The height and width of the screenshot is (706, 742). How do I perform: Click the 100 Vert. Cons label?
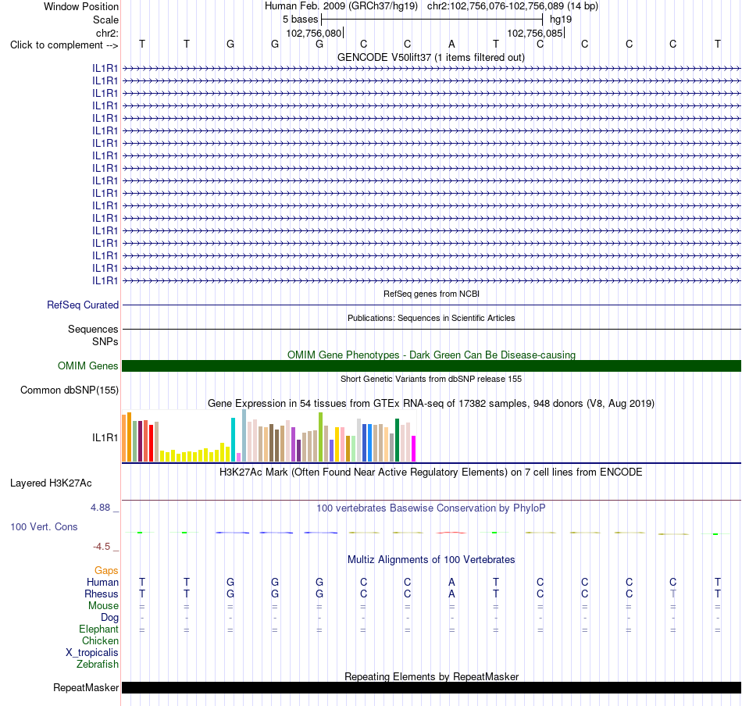pos(44,526)
